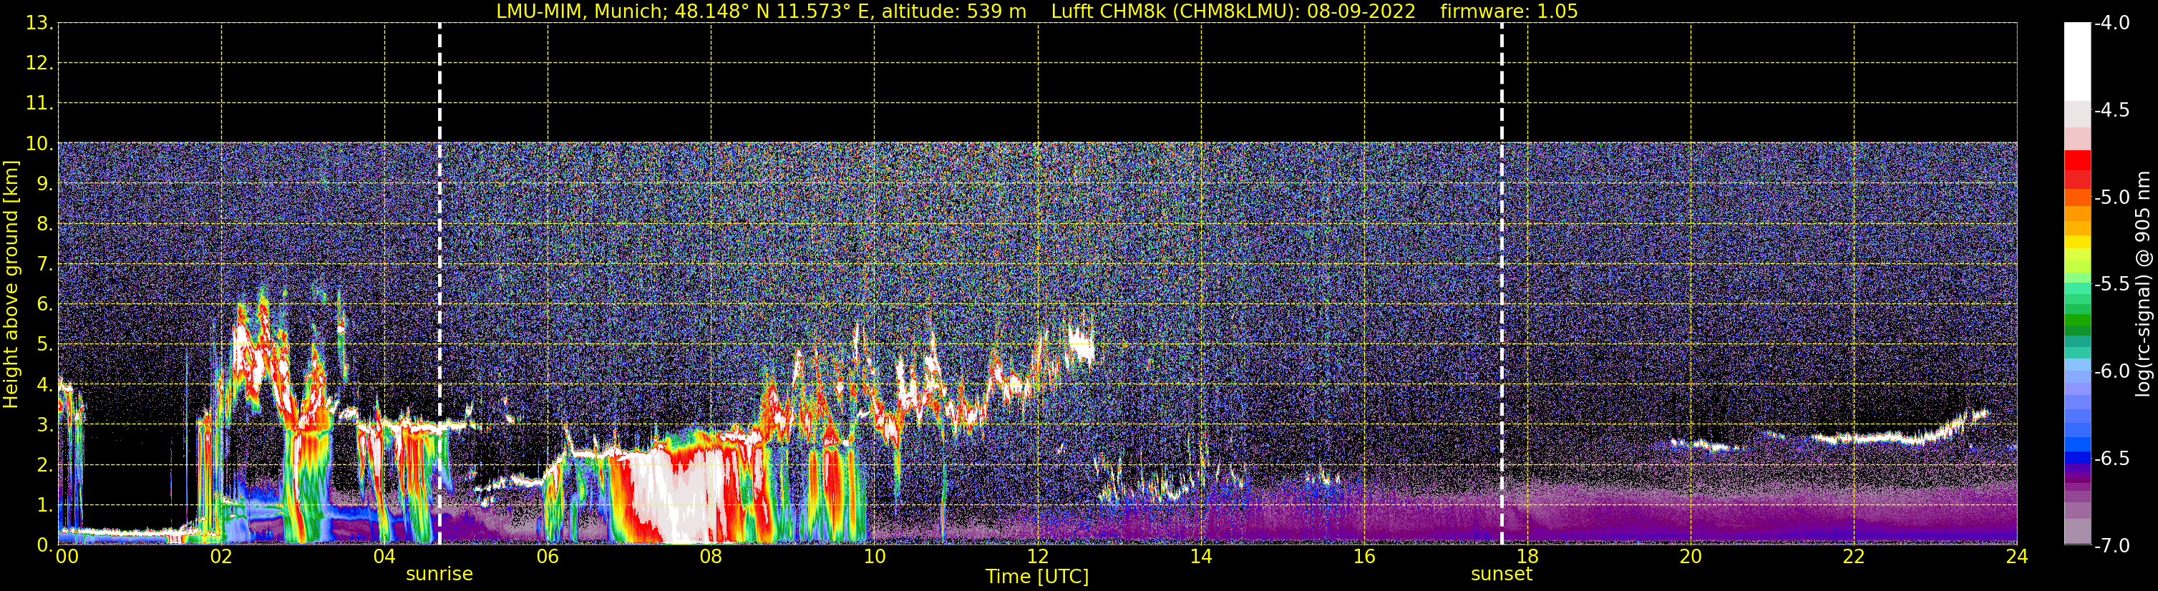
Task: Click the "18" tick on the time axis
Action: [1527, 557]
